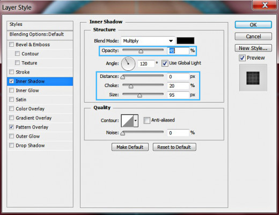Enable the Bevel & Emboss checkbox
Viewport: 279px width, 215px height.
pos(11,44)
